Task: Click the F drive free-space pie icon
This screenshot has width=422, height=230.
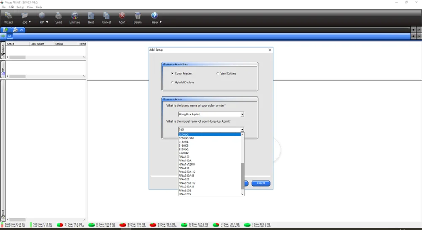Action: (x=153, y=225)
